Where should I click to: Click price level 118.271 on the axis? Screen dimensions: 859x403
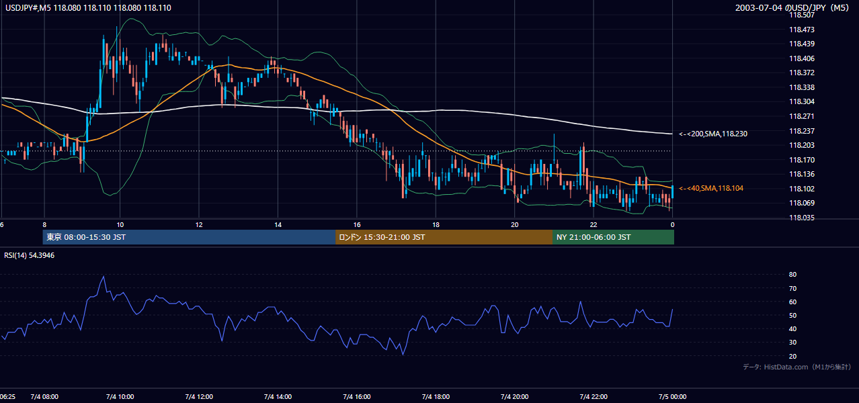coord(802,116)
